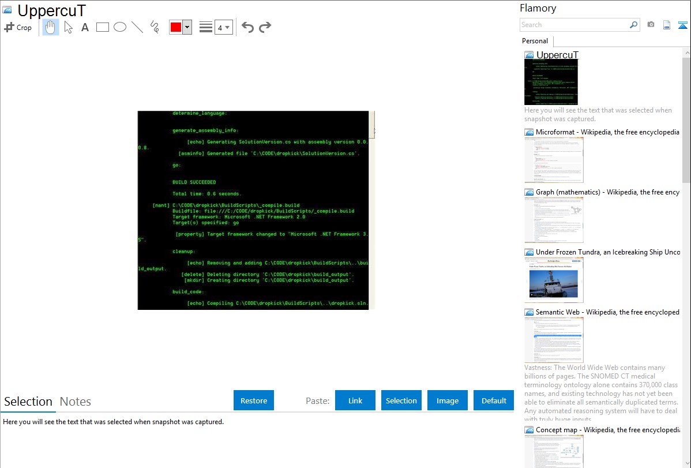Choose the text annotation tool
Image resolution: width=691 pixels, height=468 pixels.
[85, 27]
